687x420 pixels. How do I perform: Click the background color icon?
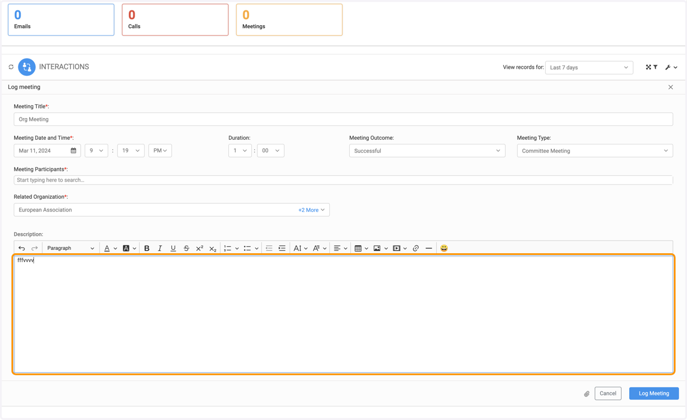tap(126, 248)
